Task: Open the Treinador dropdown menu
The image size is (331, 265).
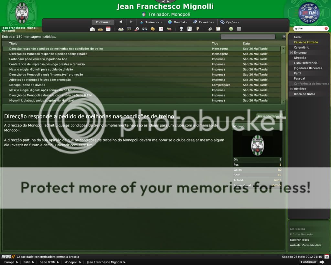Action: (151, 22)
